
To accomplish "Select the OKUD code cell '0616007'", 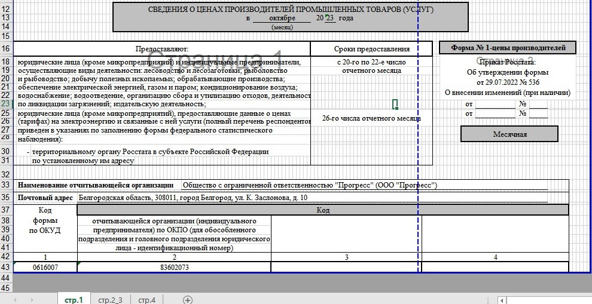I will (x=45, y=267).
